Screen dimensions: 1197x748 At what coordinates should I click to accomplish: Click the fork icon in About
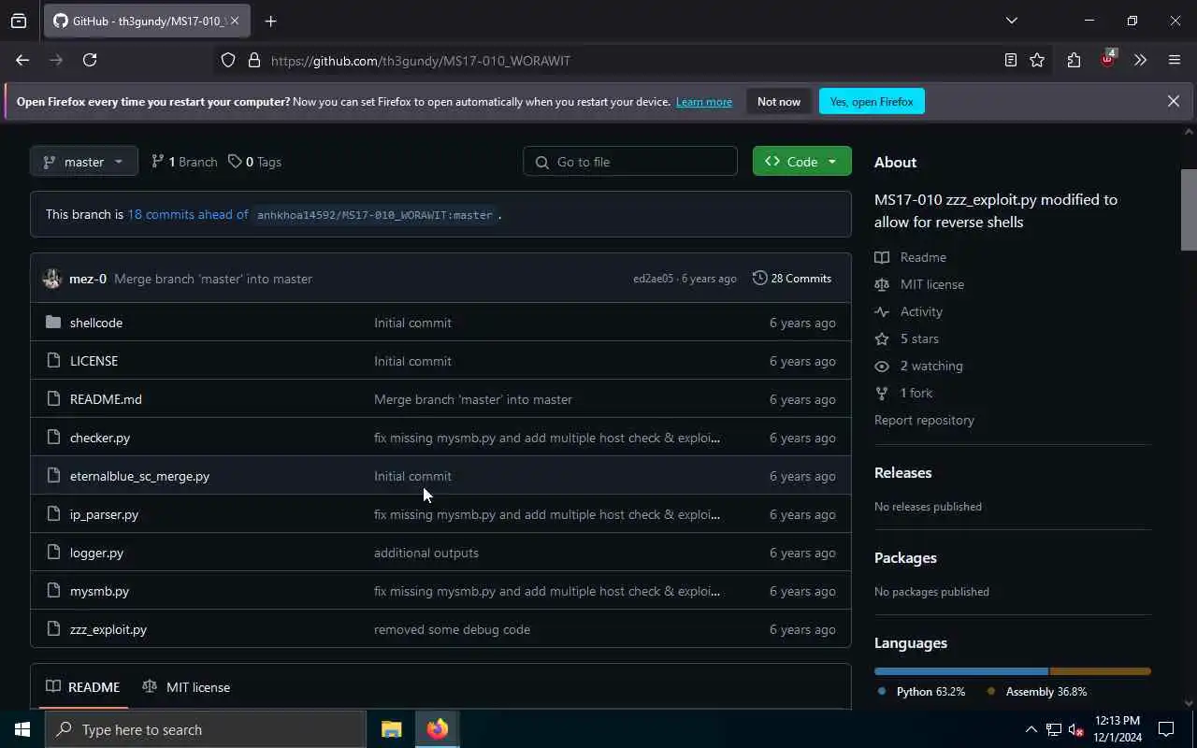click(882, 393)
